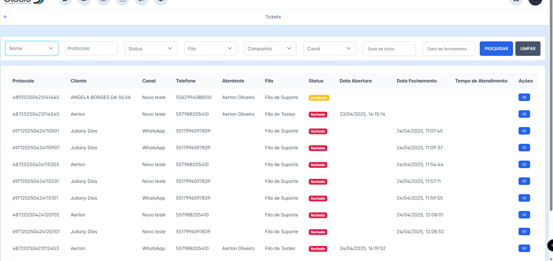Open eye icon for ticket 48720250423114540
The width and height of the screenshot is (553, 261).
(x=524, y=114)
